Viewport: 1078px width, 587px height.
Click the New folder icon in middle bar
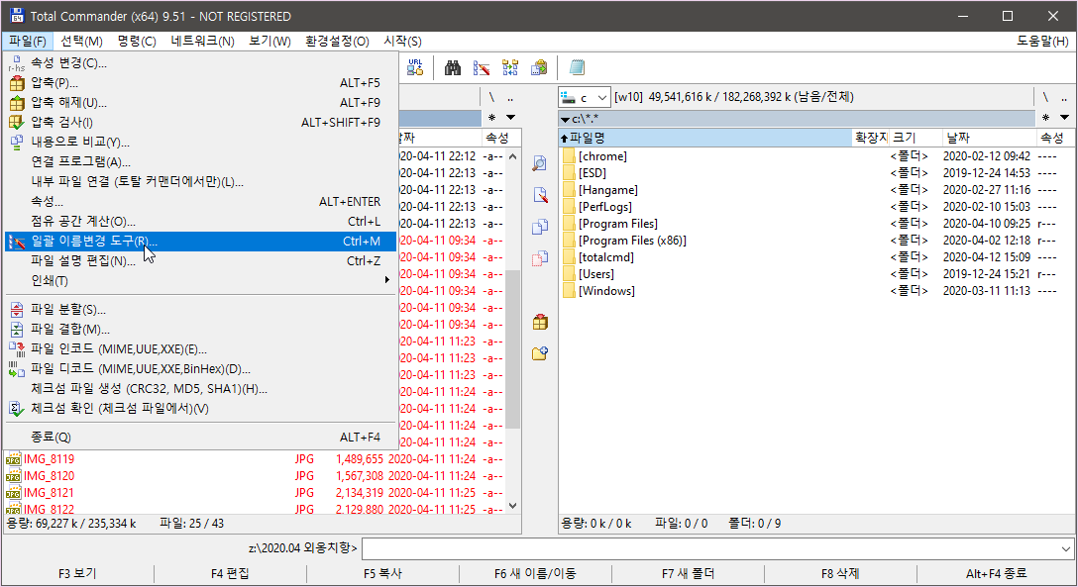pyautogui.click(x=540, y=352)
